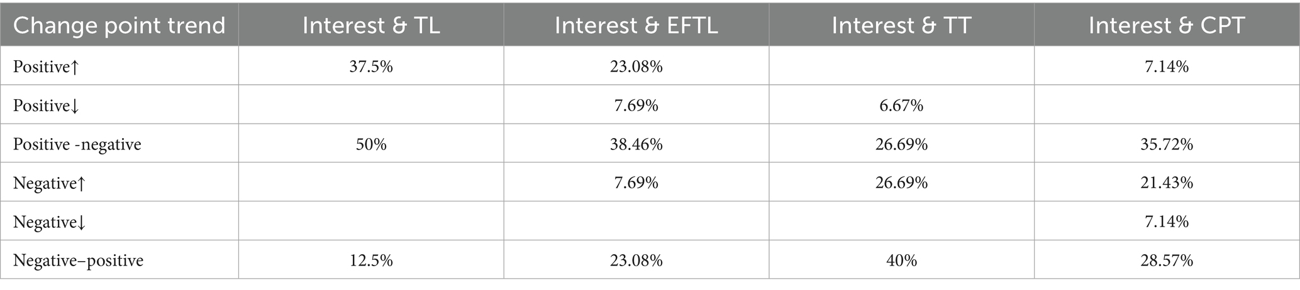Viewport: 1300px width, 290px height.
Task: Select the 50% cell under Interest & TL
Action: [x=371, y=144]
